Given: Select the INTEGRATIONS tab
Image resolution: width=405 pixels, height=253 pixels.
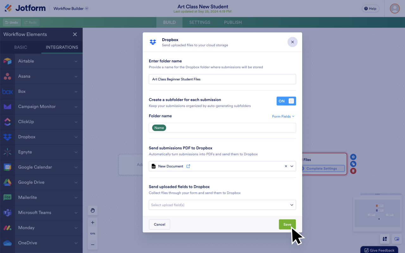Looking at the screenshot, I should [62, 47].
